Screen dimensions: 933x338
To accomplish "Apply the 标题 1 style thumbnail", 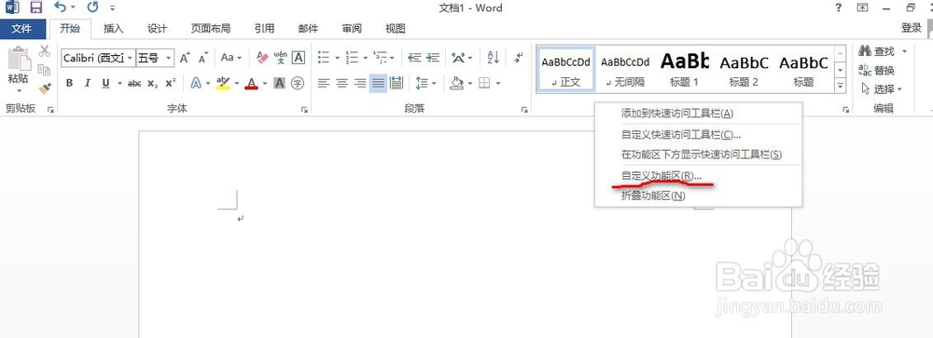I will tap(684, 70).
